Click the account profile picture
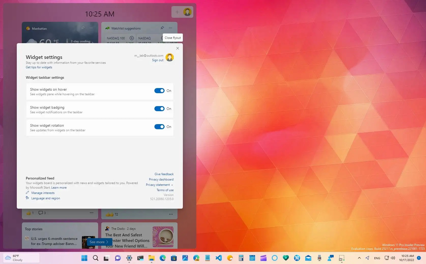426x264 pixels. (187, 12)
